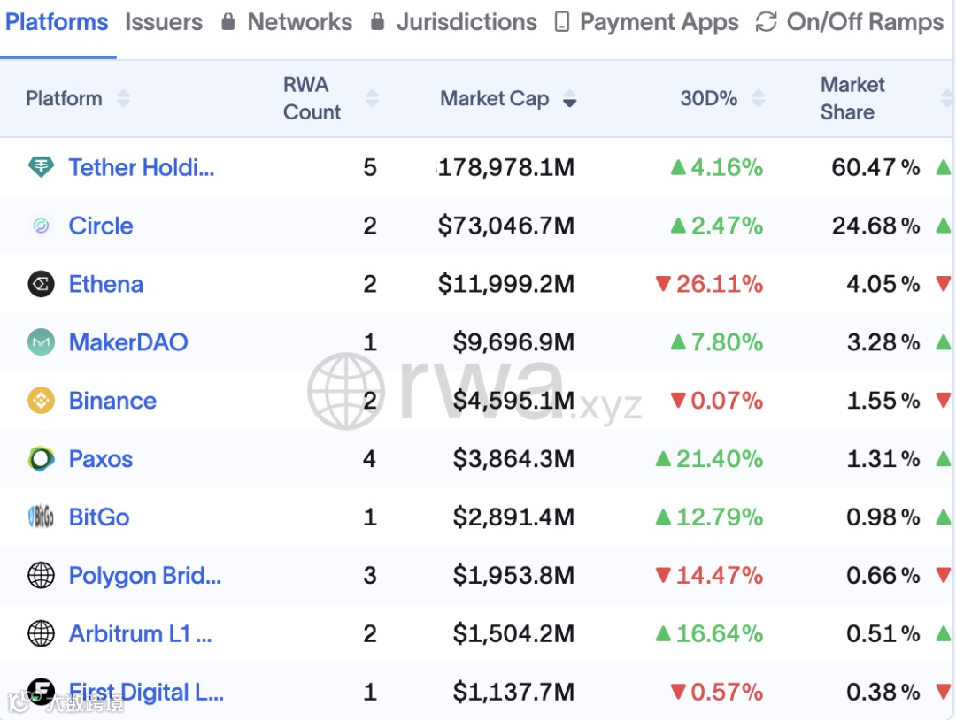Click the RWA count 3 for Polygon
The height and width of the screenshot is (720, 956).
369,576
